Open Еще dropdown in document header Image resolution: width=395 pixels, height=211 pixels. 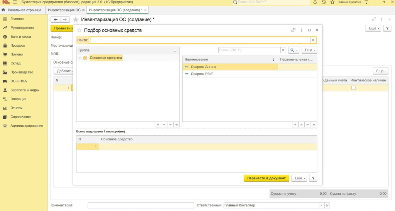click(373, 29)
